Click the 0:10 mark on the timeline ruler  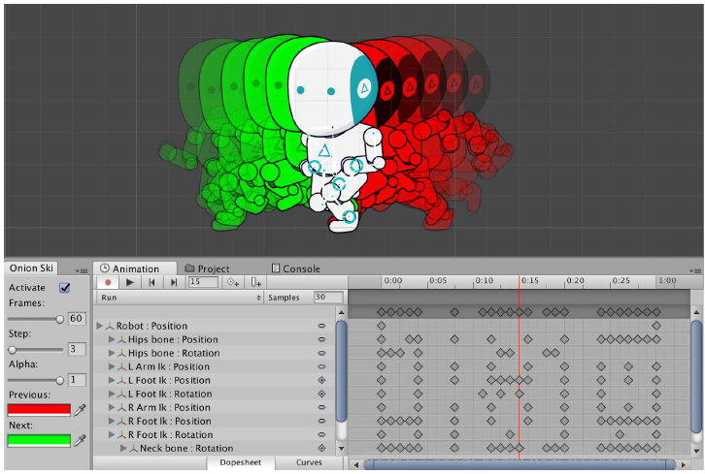click(x=485, y=280)
